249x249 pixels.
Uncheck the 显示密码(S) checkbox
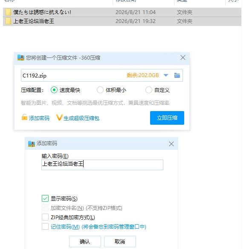coord(45,198)
